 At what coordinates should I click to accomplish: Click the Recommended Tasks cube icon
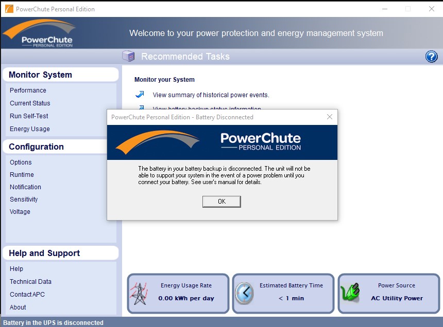point(128,56)
